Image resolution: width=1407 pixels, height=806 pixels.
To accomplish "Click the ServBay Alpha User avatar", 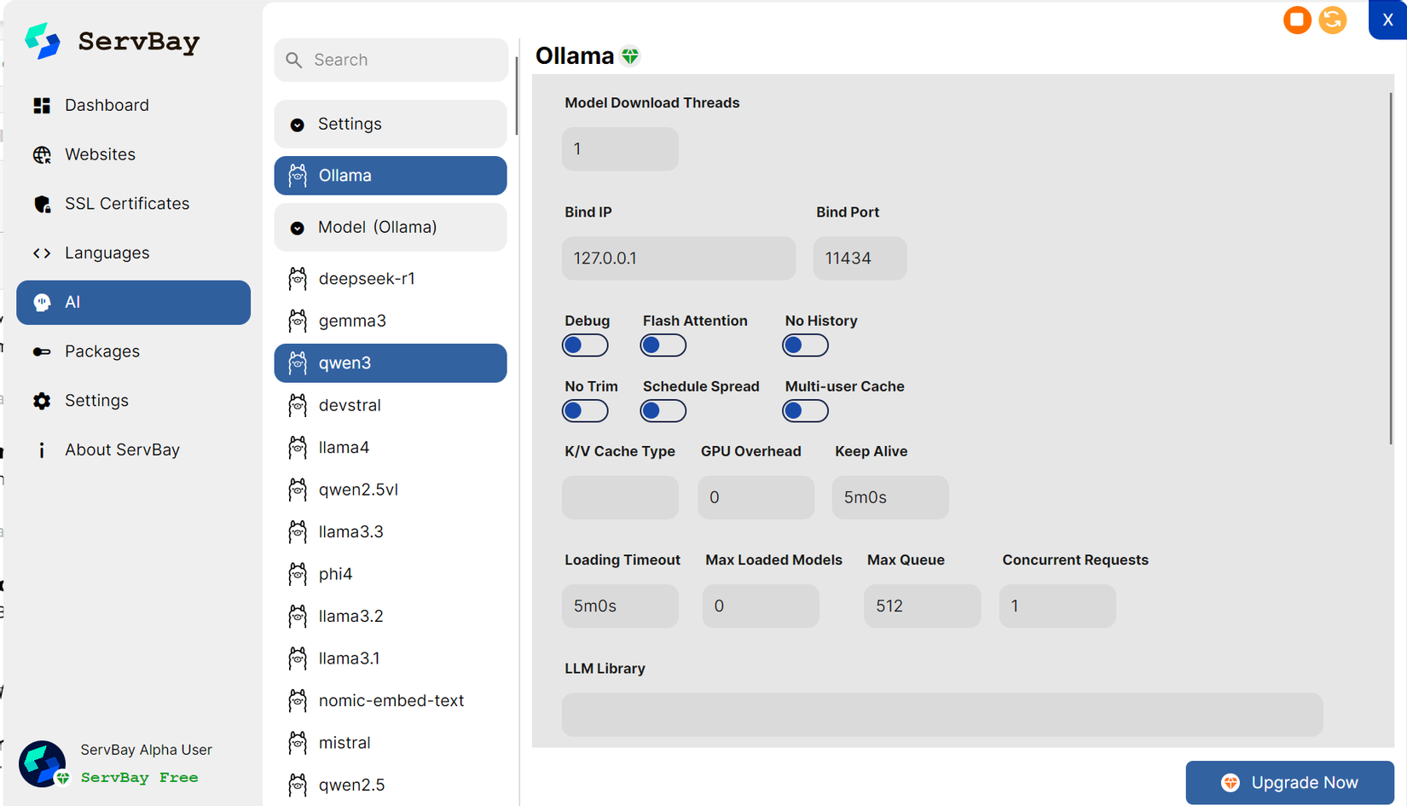I will (x=43, y=763).
